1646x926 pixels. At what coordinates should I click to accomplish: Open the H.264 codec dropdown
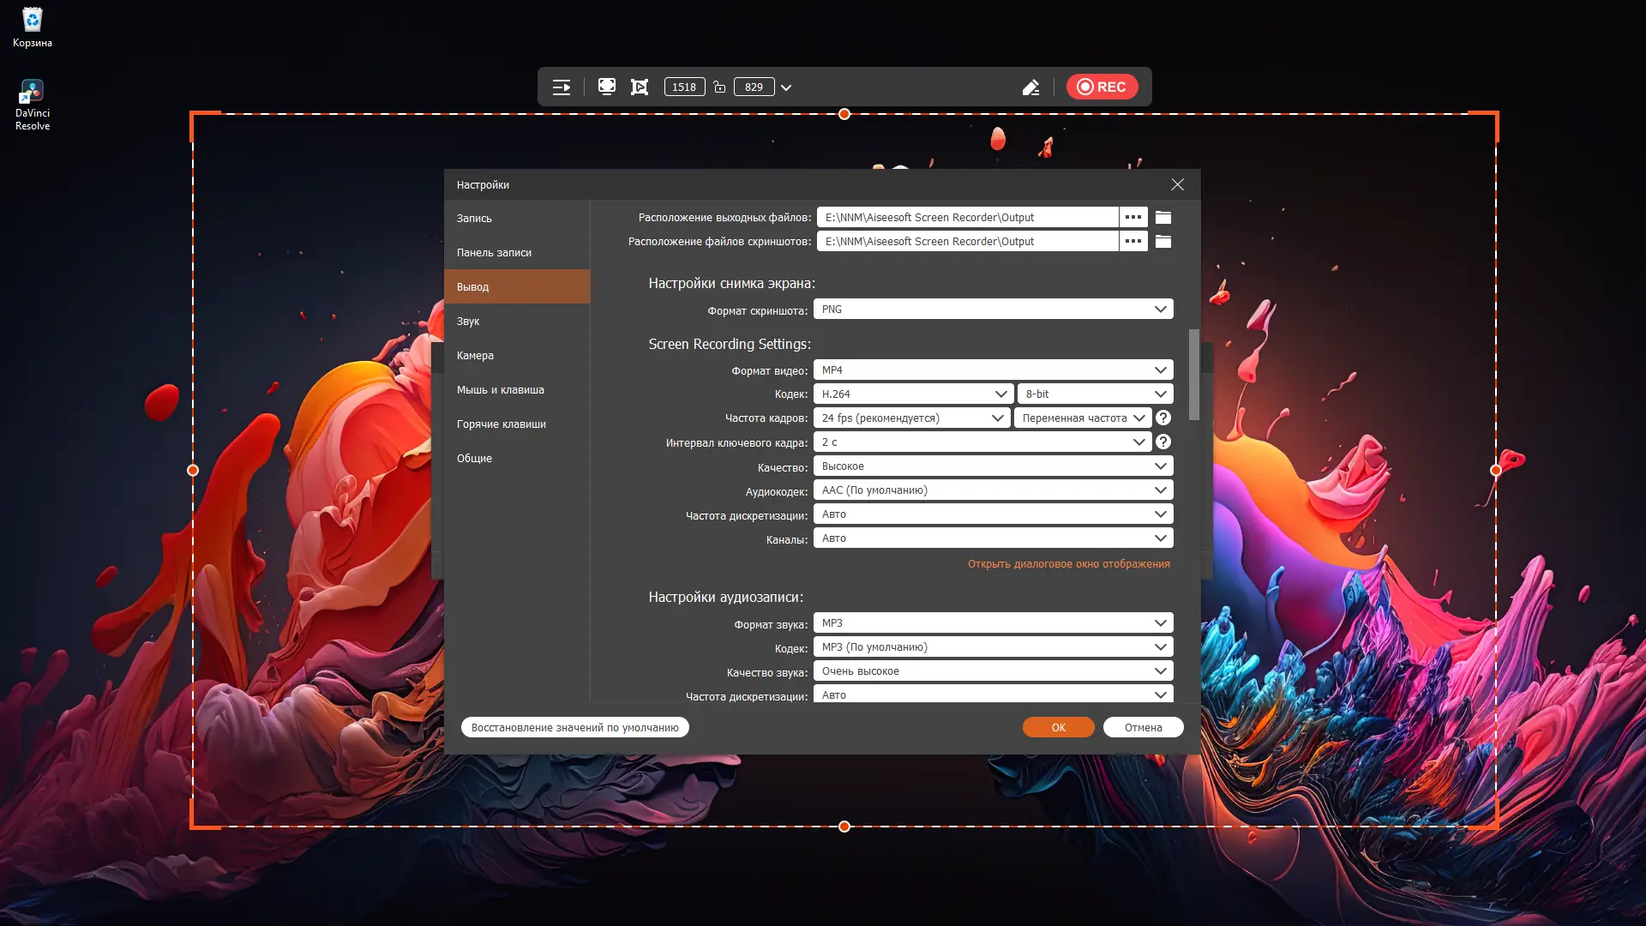pos(913,394)
